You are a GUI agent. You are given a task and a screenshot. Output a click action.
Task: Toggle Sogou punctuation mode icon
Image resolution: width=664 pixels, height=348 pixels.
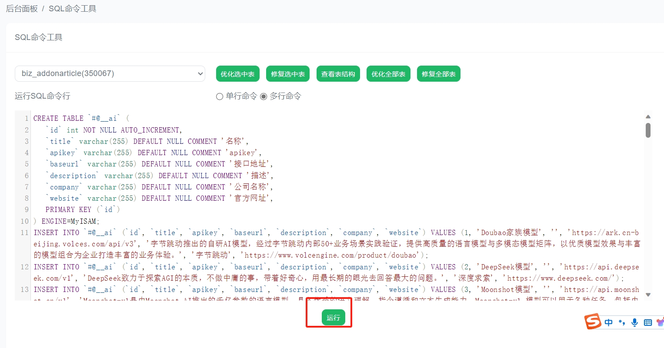pos(622,323)
